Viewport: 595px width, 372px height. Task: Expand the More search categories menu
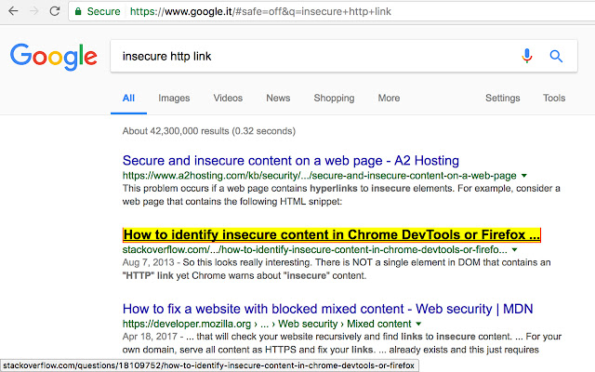click(x=389, y=98)
